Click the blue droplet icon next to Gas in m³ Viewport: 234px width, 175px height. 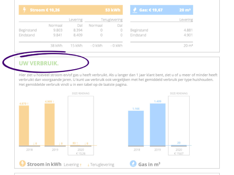133,164
